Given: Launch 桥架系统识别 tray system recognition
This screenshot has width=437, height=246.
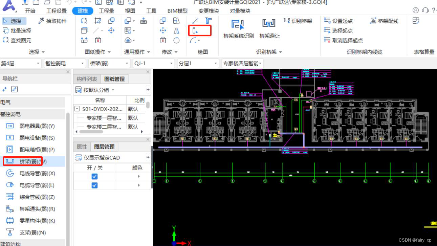Looking at the screenshot, I should click(239, 29).
